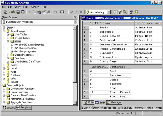163x116 pixels.
Task: Open the Edit menu
Action: coord(10,7)
